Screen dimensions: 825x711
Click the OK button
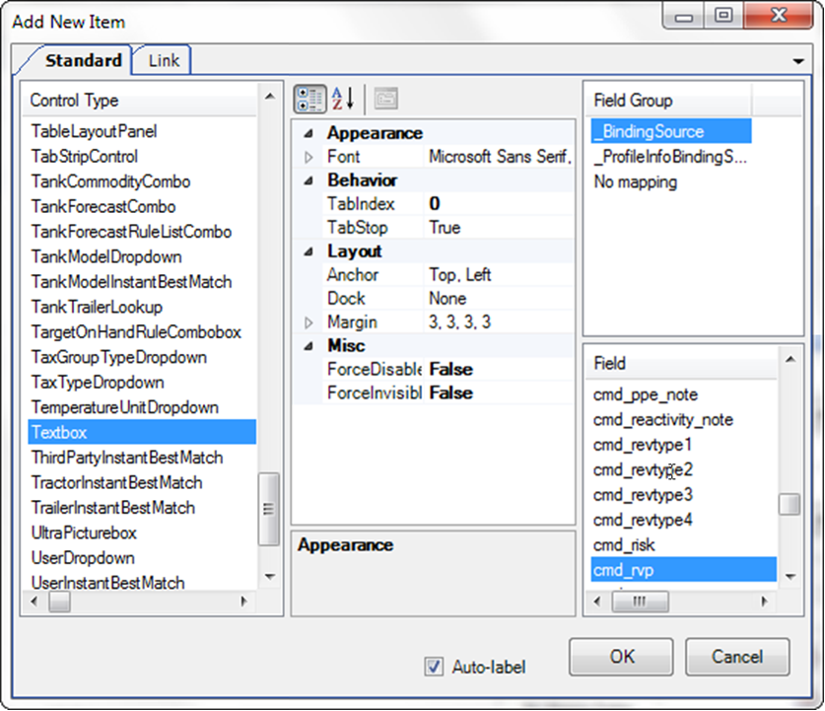coord(621,657)
